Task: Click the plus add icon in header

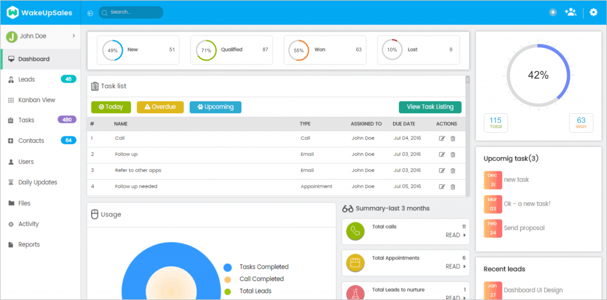Action: [x=553, y=12]
